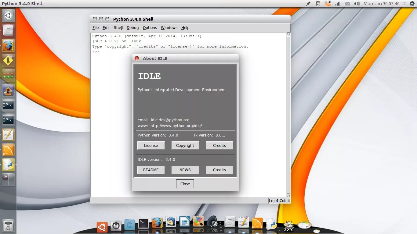Open the workspace switcher in left launcher
This screenshot has height=234, width=417.
pos(8,180)
